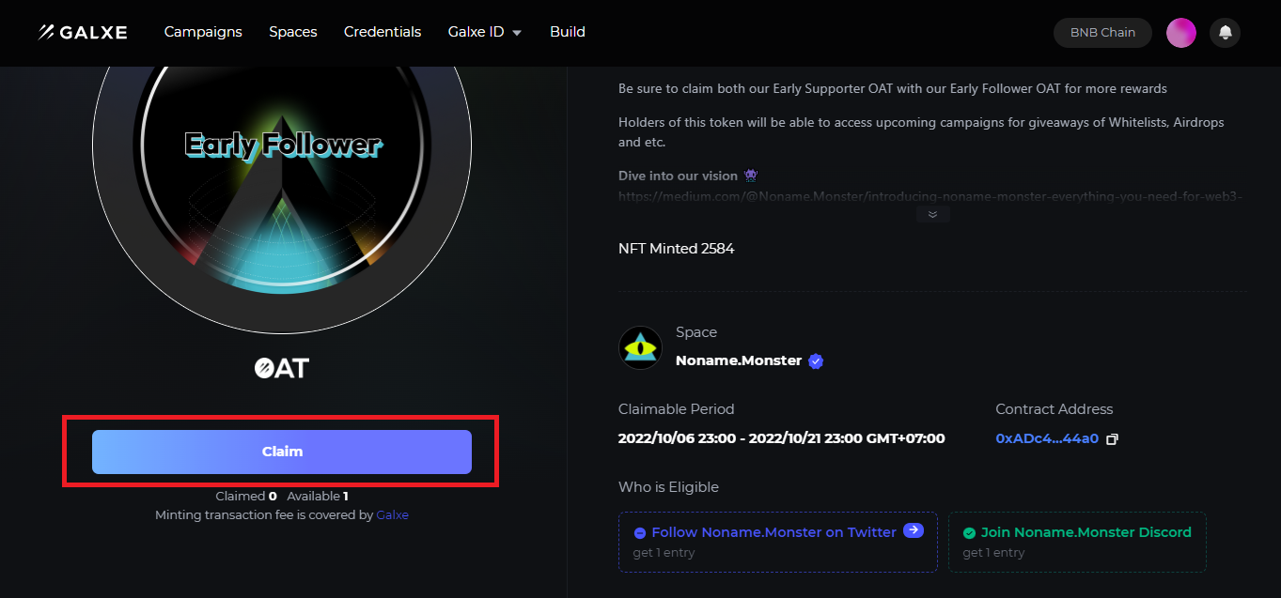Click the 'Be sure to claim both' description line
Screen dimensions: 1281x598
click(x=893, y=88)
